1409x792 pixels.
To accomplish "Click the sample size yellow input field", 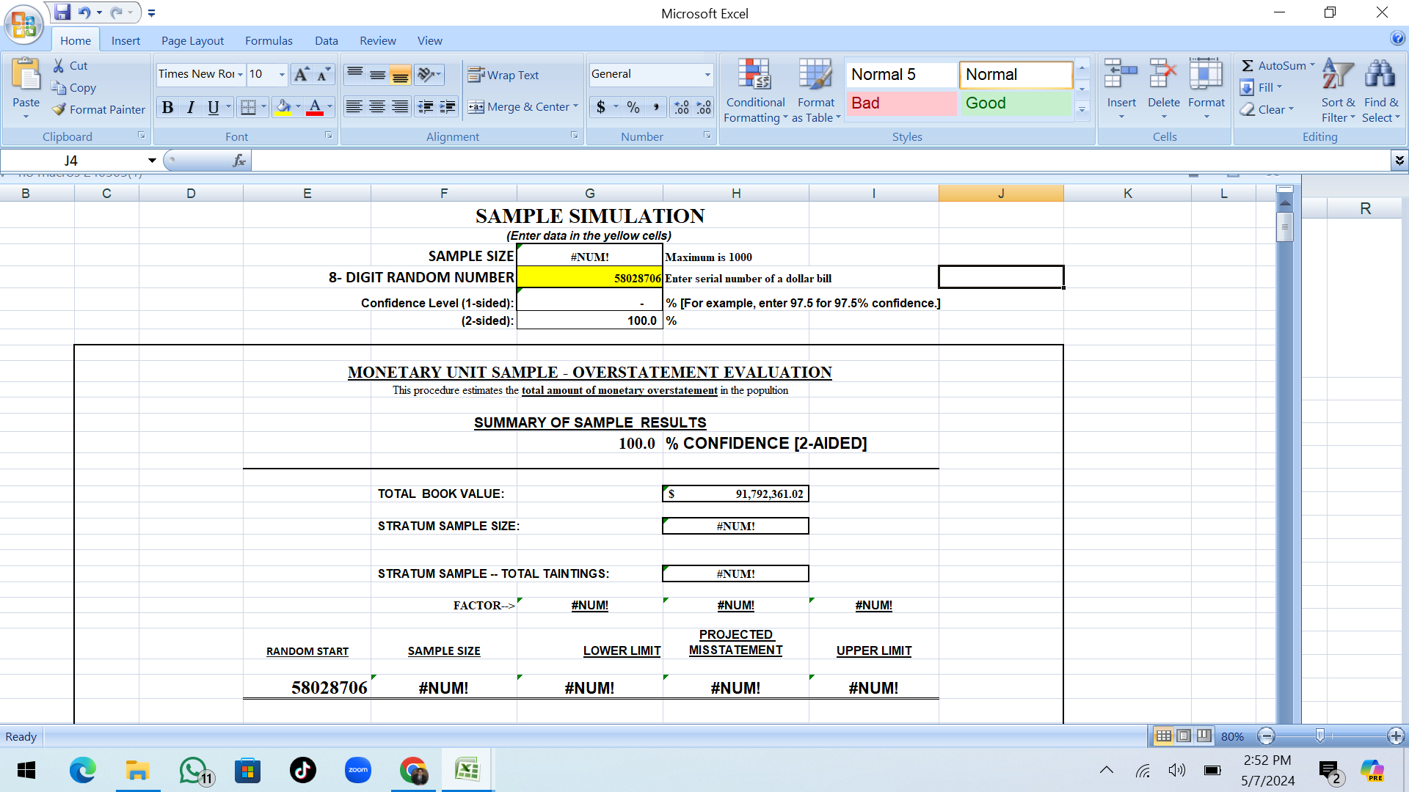I will coord(589,256).
